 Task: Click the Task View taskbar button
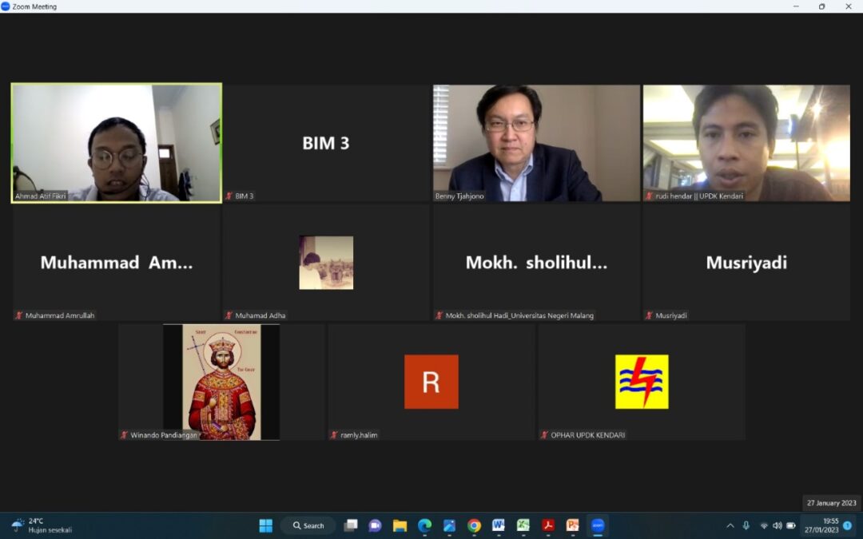click(x=350, y=525)
